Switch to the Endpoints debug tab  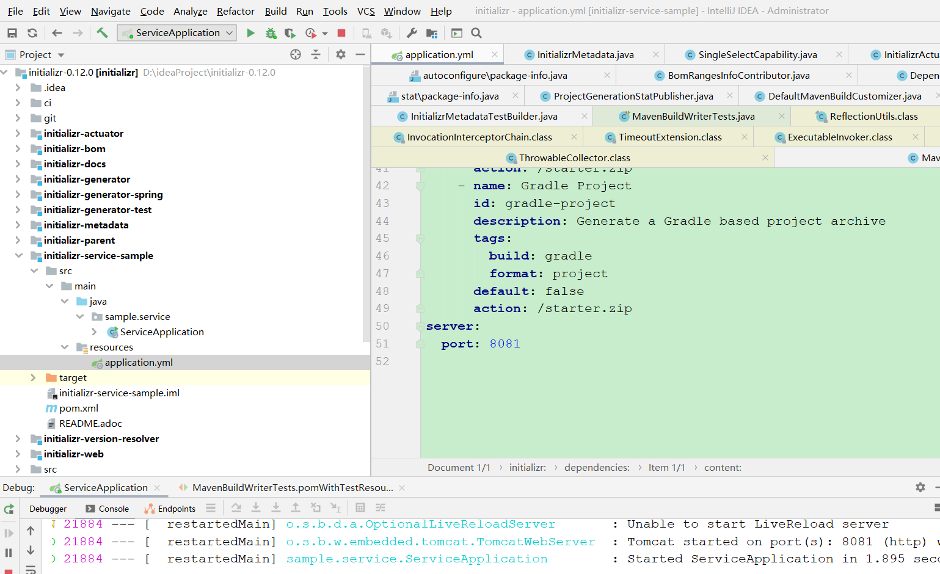170,509
